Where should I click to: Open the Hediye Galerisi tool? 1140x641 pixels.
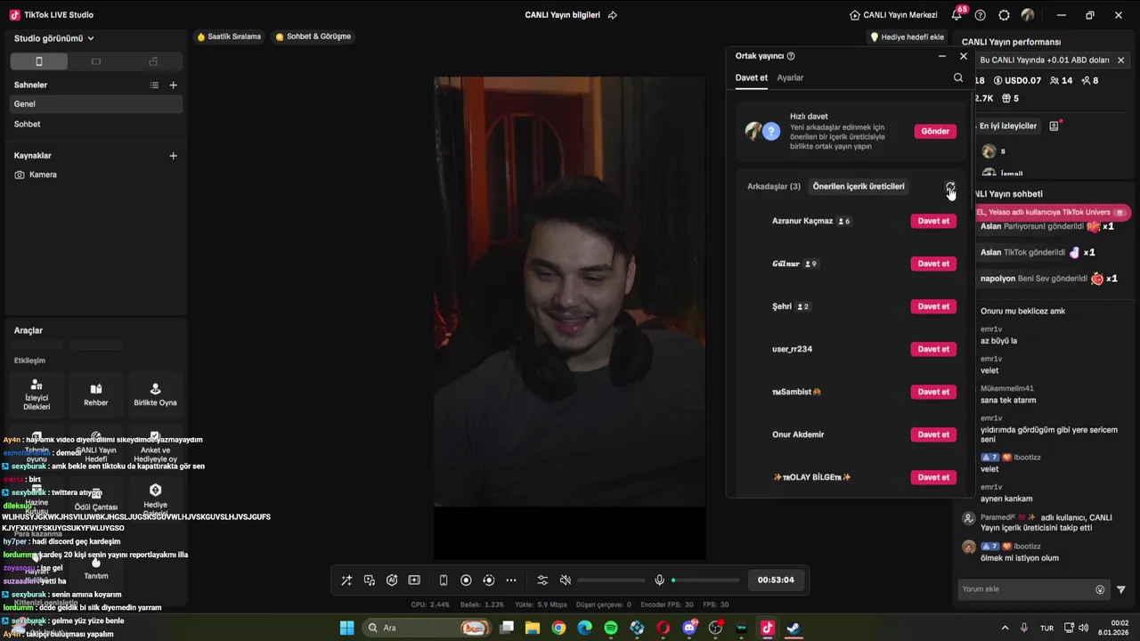click(155, 499)
